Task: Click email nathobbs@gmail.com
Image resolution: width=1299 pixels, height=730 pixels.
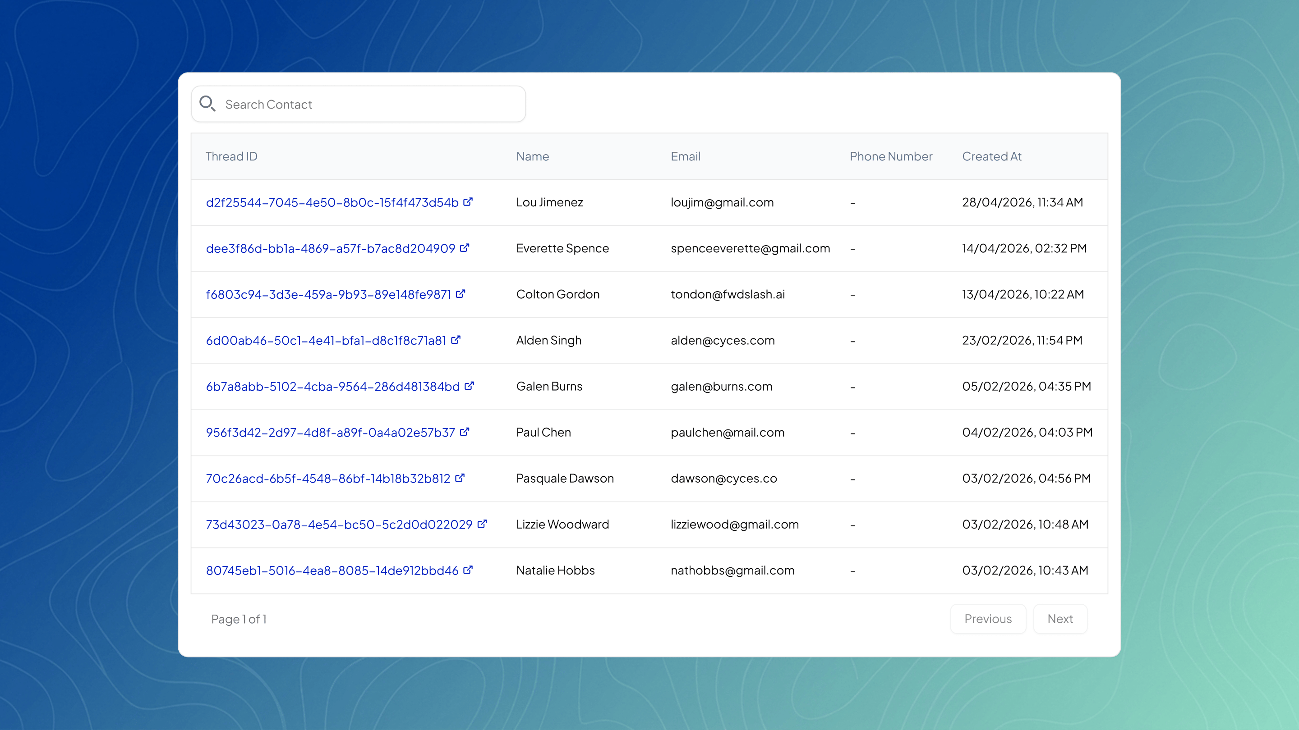Action: (732, 570)
